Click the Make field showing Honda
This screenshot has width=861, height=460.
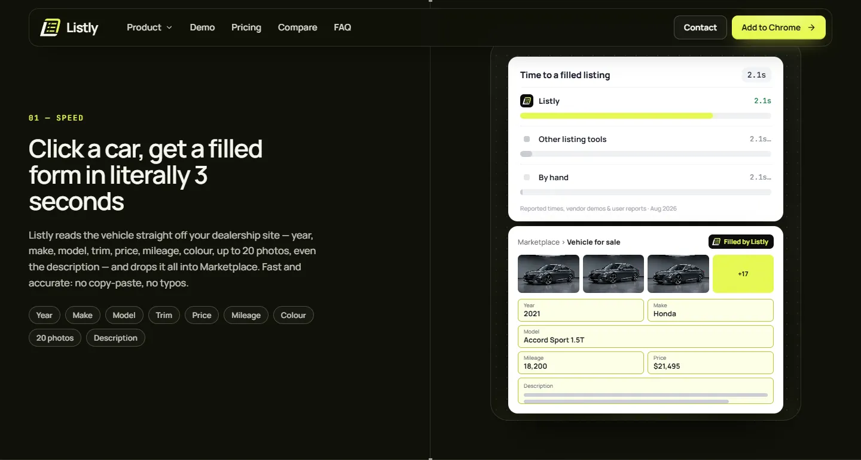(x=710, y=310)
